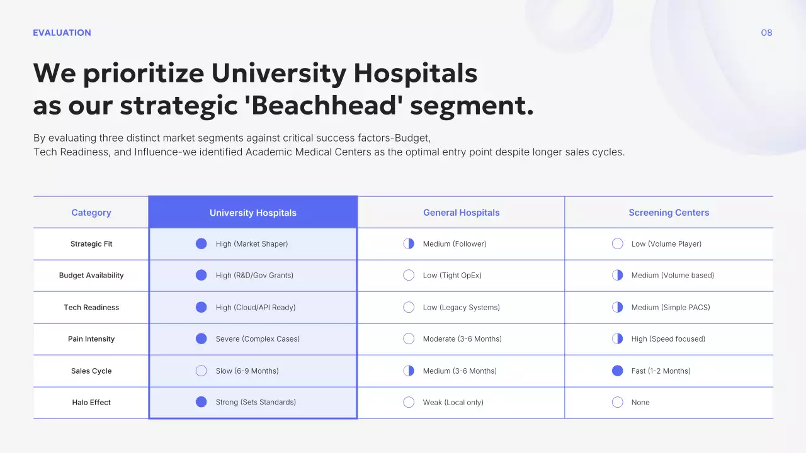Click the filled circle beside Strong (Sets Standards)
Image resolution: width=806 pixels, height=453 pixels.
pos(201,402)
